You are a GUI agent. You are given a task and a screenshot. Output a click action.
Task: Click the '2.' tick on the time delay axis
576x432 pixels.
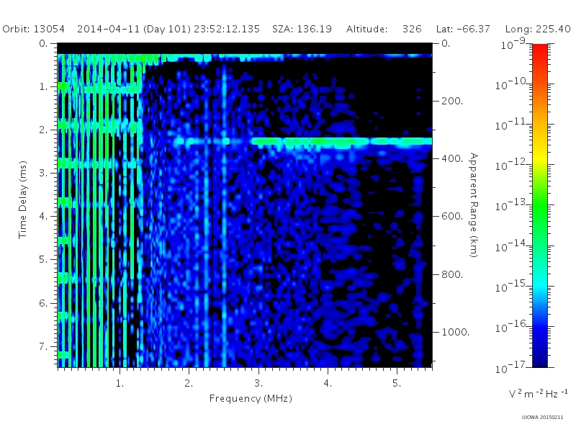click(x=43, y=130)
